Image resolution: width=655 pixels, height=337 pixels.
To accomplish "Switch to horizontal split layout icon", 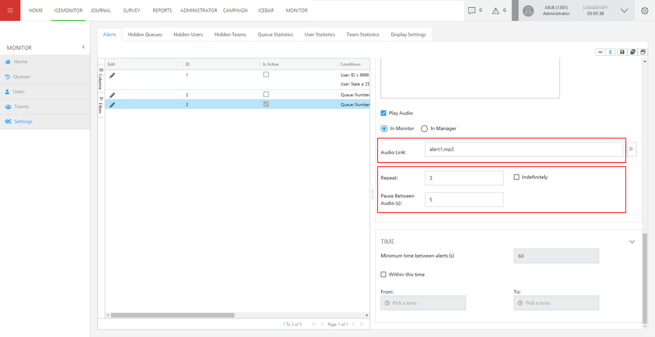I will pyautogui.click(x=600, y=52).
